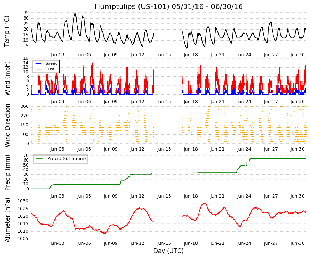
Task: Click the 70 tick on precipitation axis
Action: 26,156
